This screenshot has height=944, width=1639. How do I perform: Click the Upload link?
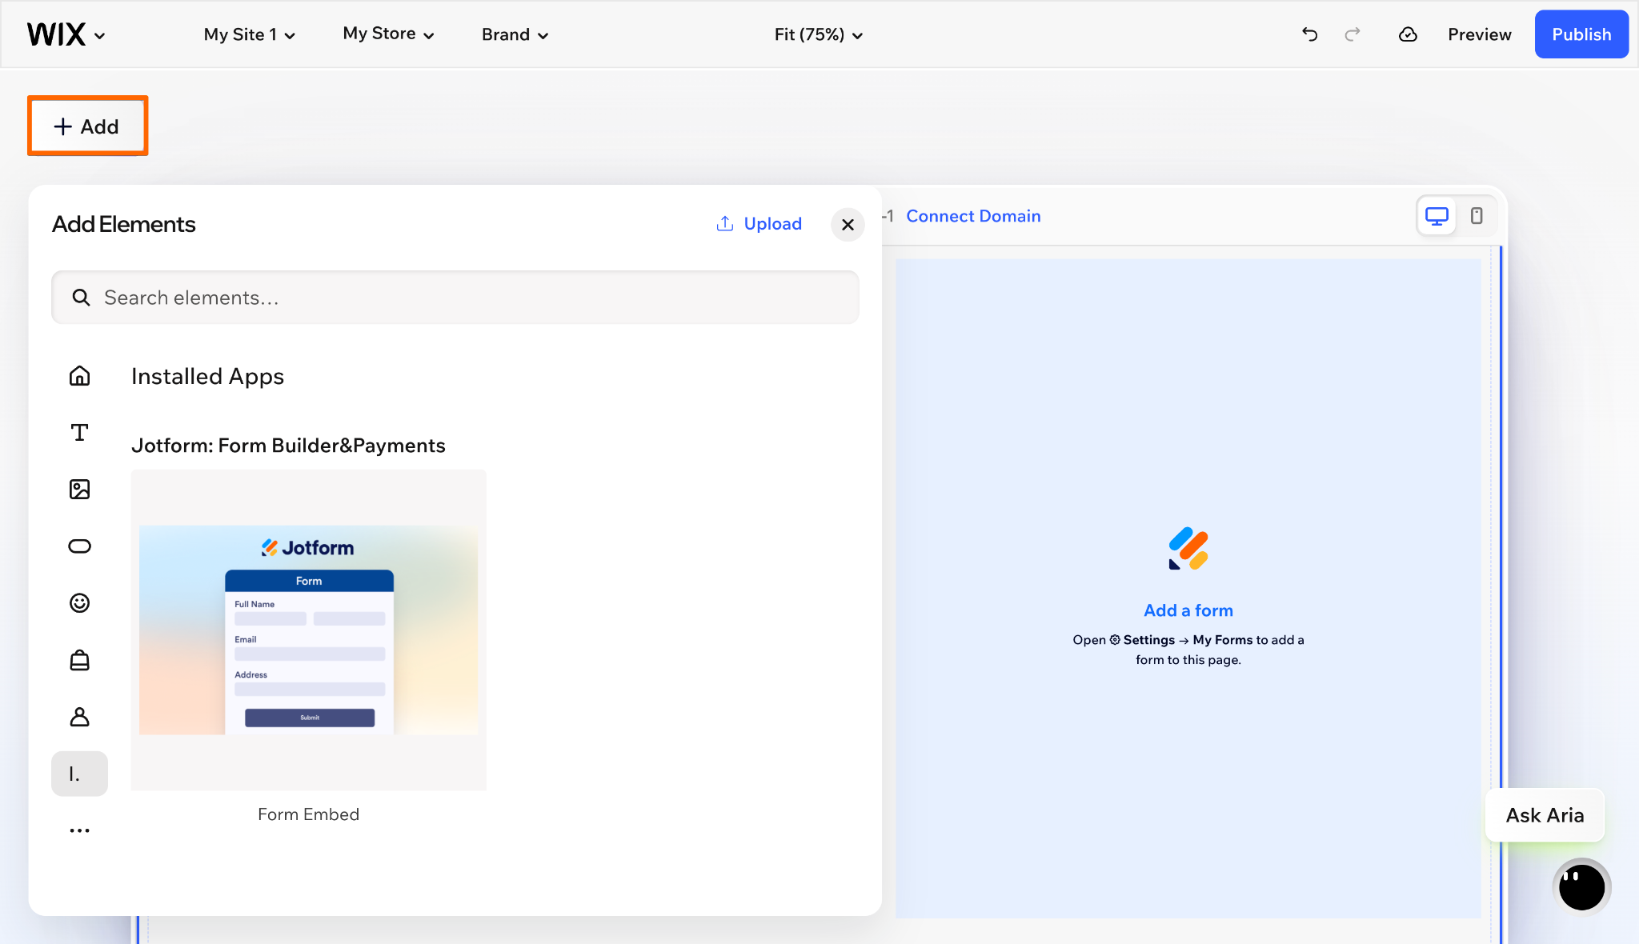coord(759,224)
